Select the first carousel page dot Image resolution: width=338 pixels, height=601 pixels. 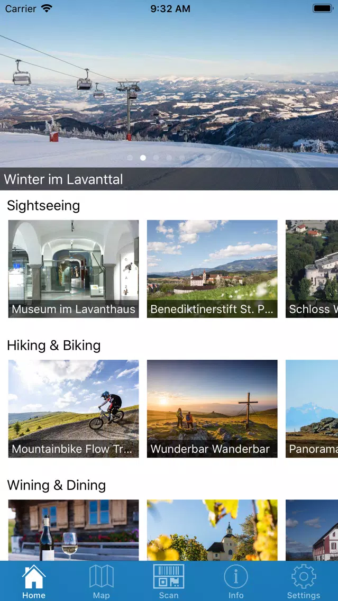pyautogui.click(x=130, y=158)
